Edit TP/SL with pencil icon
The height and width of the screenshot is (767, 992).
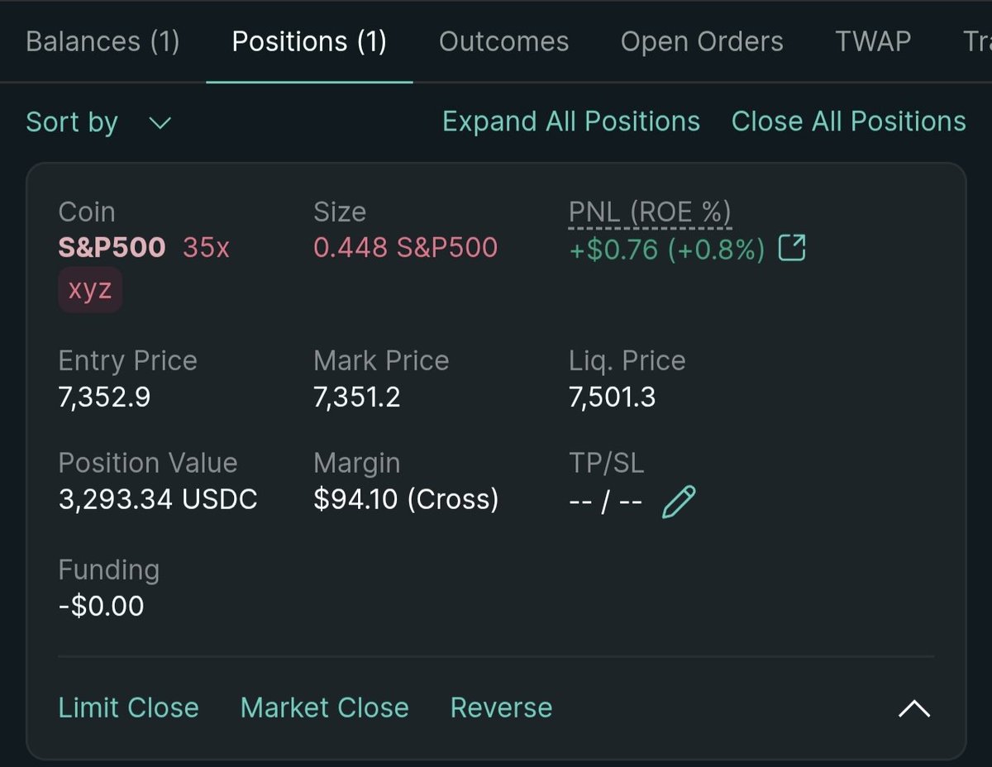679,502
